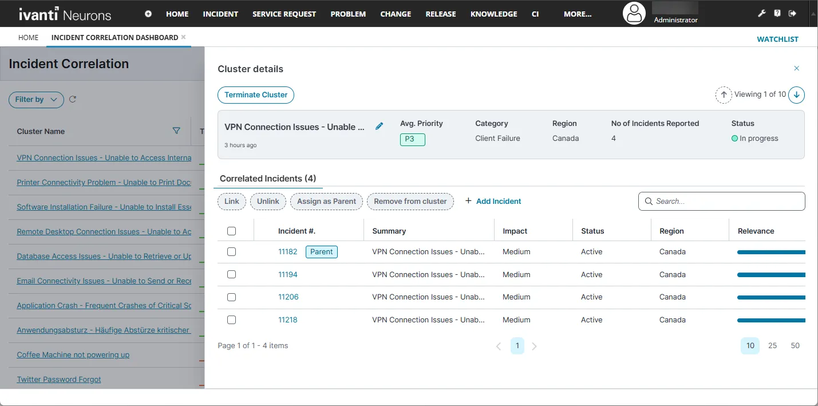
Task: Tick the checkbox for incident 11206
Action: pos(231,297)
